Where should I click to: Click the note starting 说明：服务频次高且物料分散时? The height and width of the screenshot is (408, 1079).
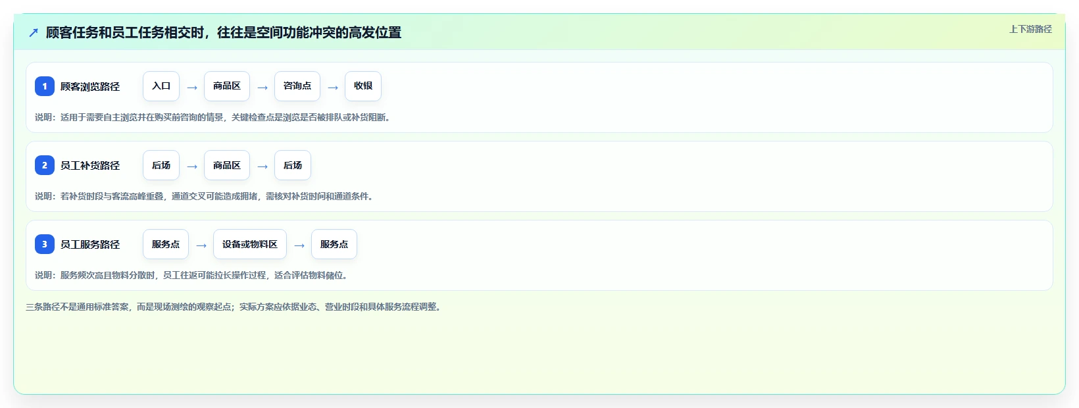tap(191, 275)
